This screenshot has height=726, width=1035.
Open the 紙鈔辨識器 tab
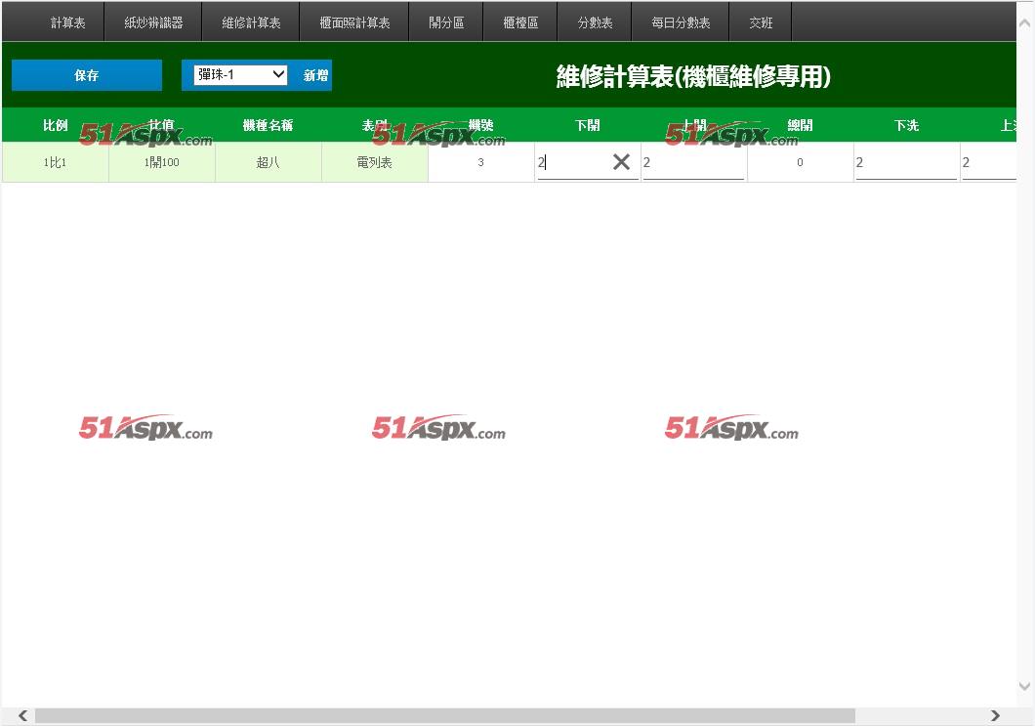coord(153,22)
